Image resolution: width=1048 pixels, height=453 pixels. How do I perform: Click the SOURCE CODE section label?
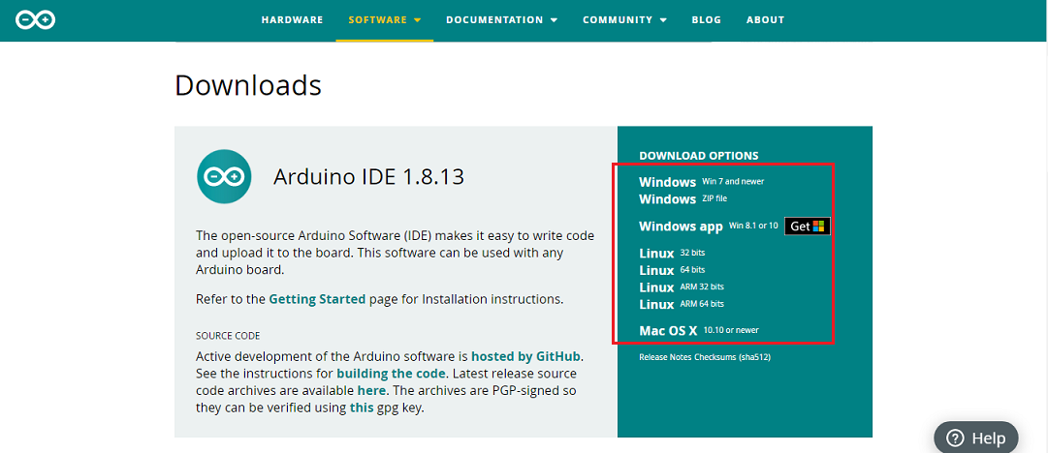[x=228, y=336]
